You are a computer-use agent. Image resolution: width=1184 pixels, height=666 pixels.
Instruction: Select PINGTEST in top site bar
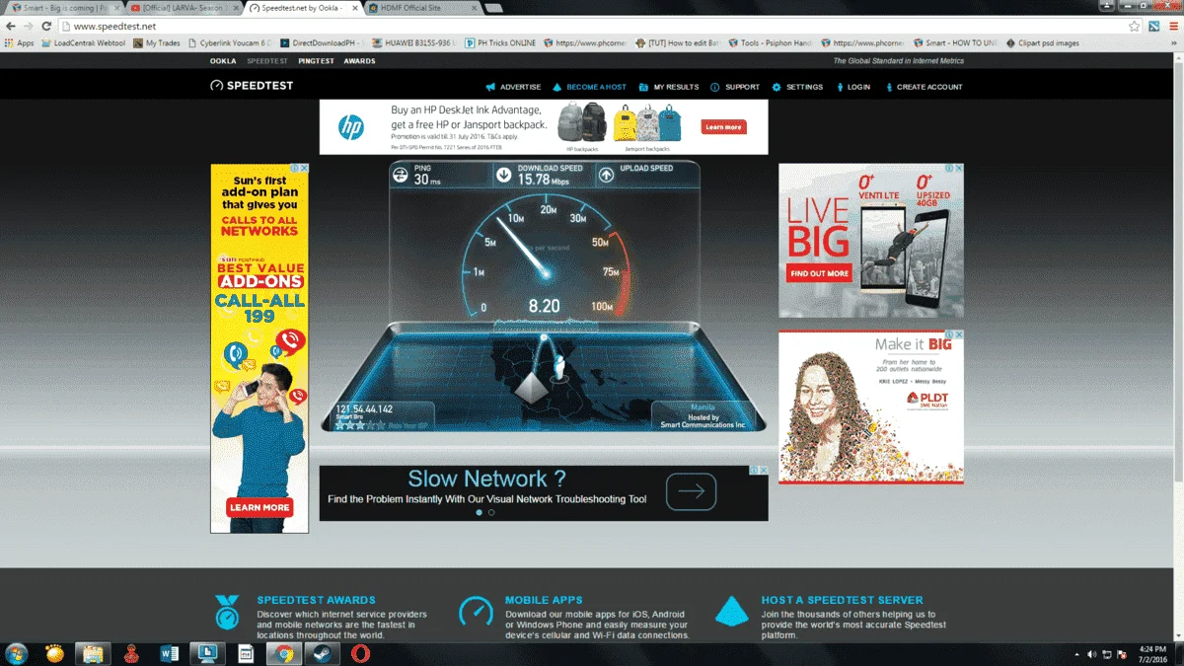(x=317, y=61)
